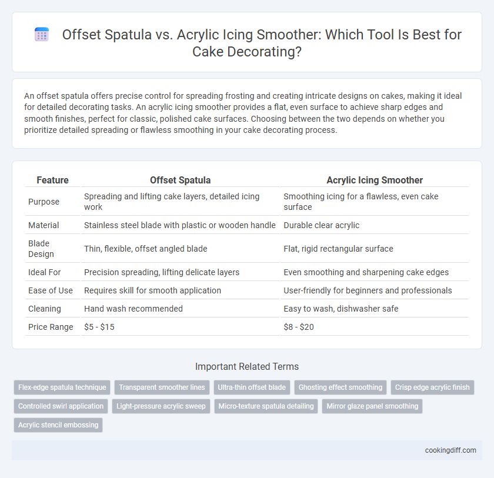Click the Light-pressure acrylic sweep tag

[x=161, y=406]
